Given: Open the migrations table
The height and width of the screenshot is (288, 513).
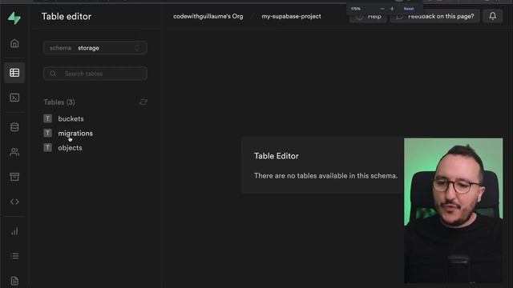Looking at the screenshot, I should 75,134.
